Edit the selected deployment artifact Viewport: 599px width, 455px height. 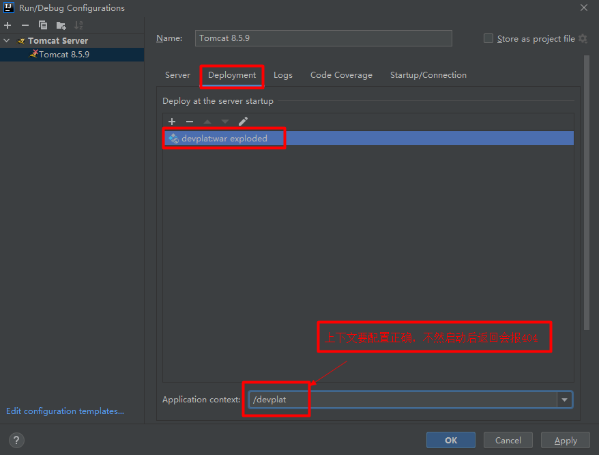click(x=243, y=122)
